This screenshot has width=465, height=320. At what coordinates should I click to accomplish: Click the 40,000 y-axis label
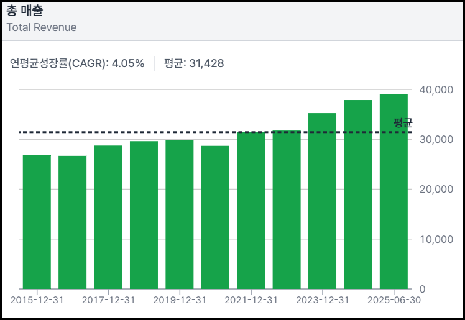438,89
